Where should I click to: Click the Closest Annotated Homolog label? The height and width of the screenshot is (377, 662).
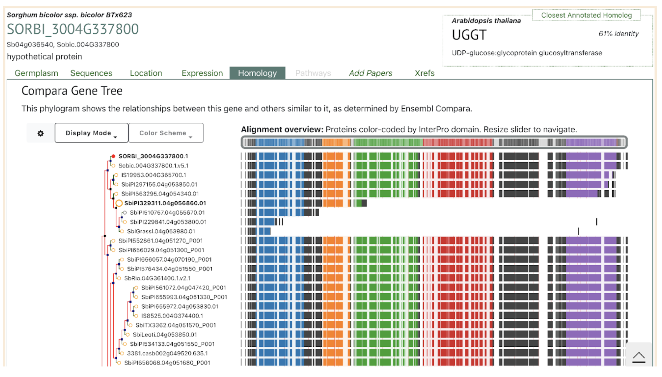[x=586, y=15]
